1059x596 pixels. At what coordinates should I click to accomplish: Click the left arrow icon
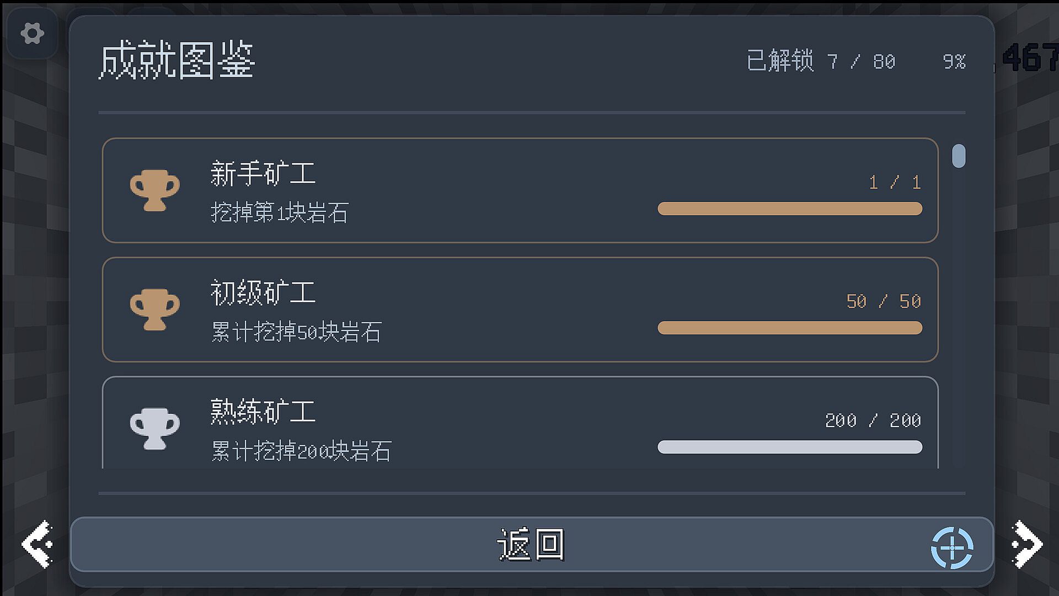(x=37, y=544)
